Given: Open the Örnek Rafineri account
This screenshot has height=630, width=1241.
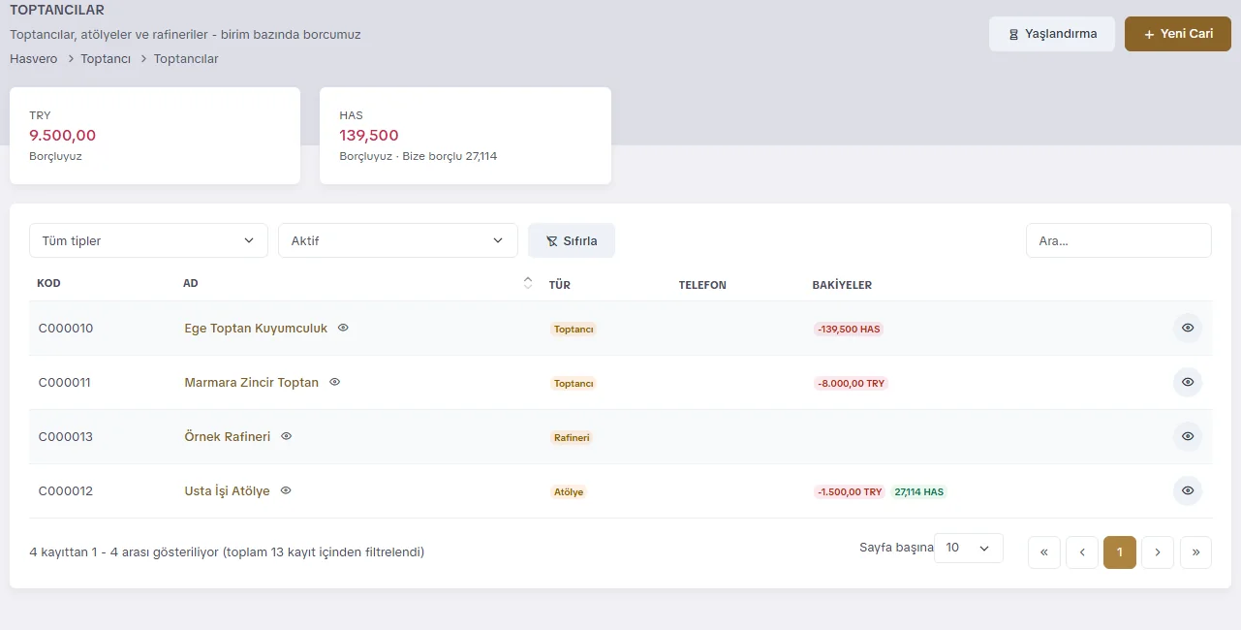Looking at the screenshot, I should click(x=228, y=437).
